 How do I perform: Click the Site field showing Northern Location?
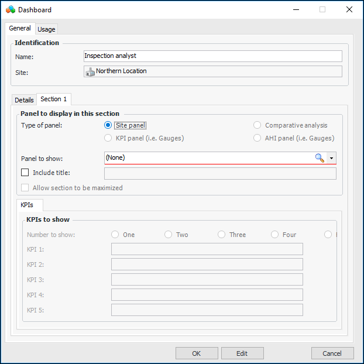pos(212,71)
